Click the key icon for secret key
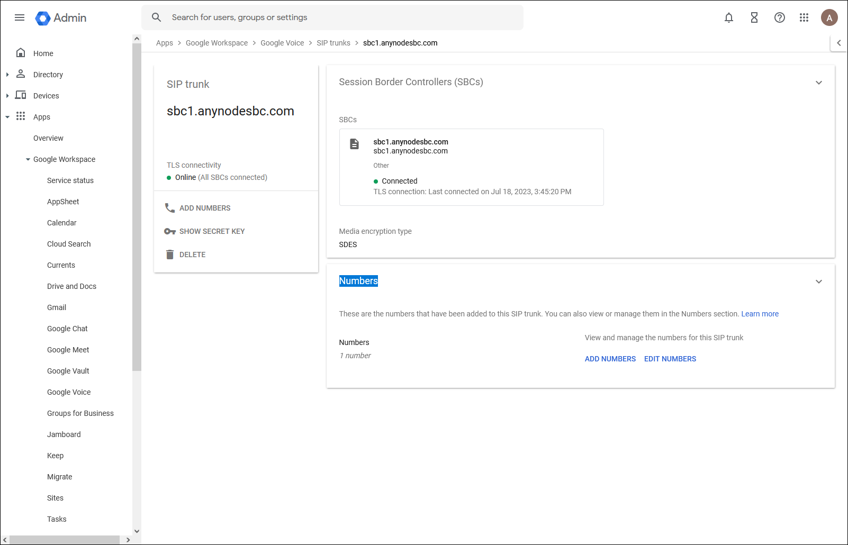848x545 pixels. (170, 231)
